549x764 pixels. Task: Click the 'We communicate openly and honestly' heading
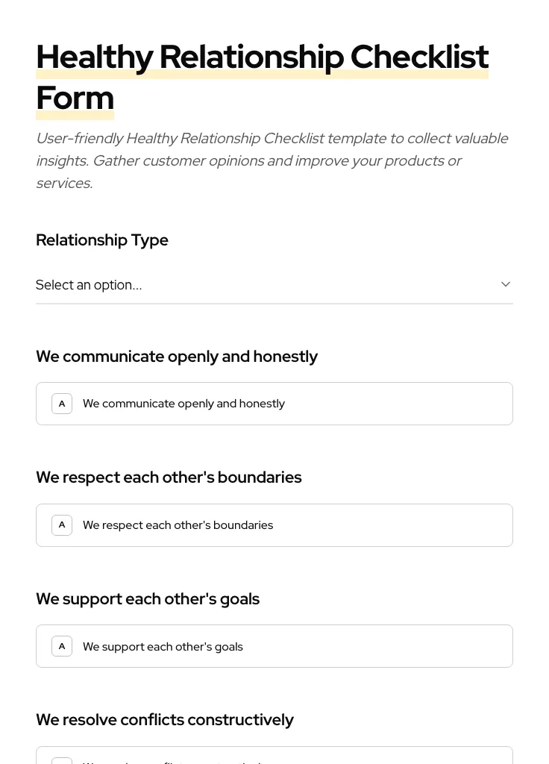coord(177,356)
